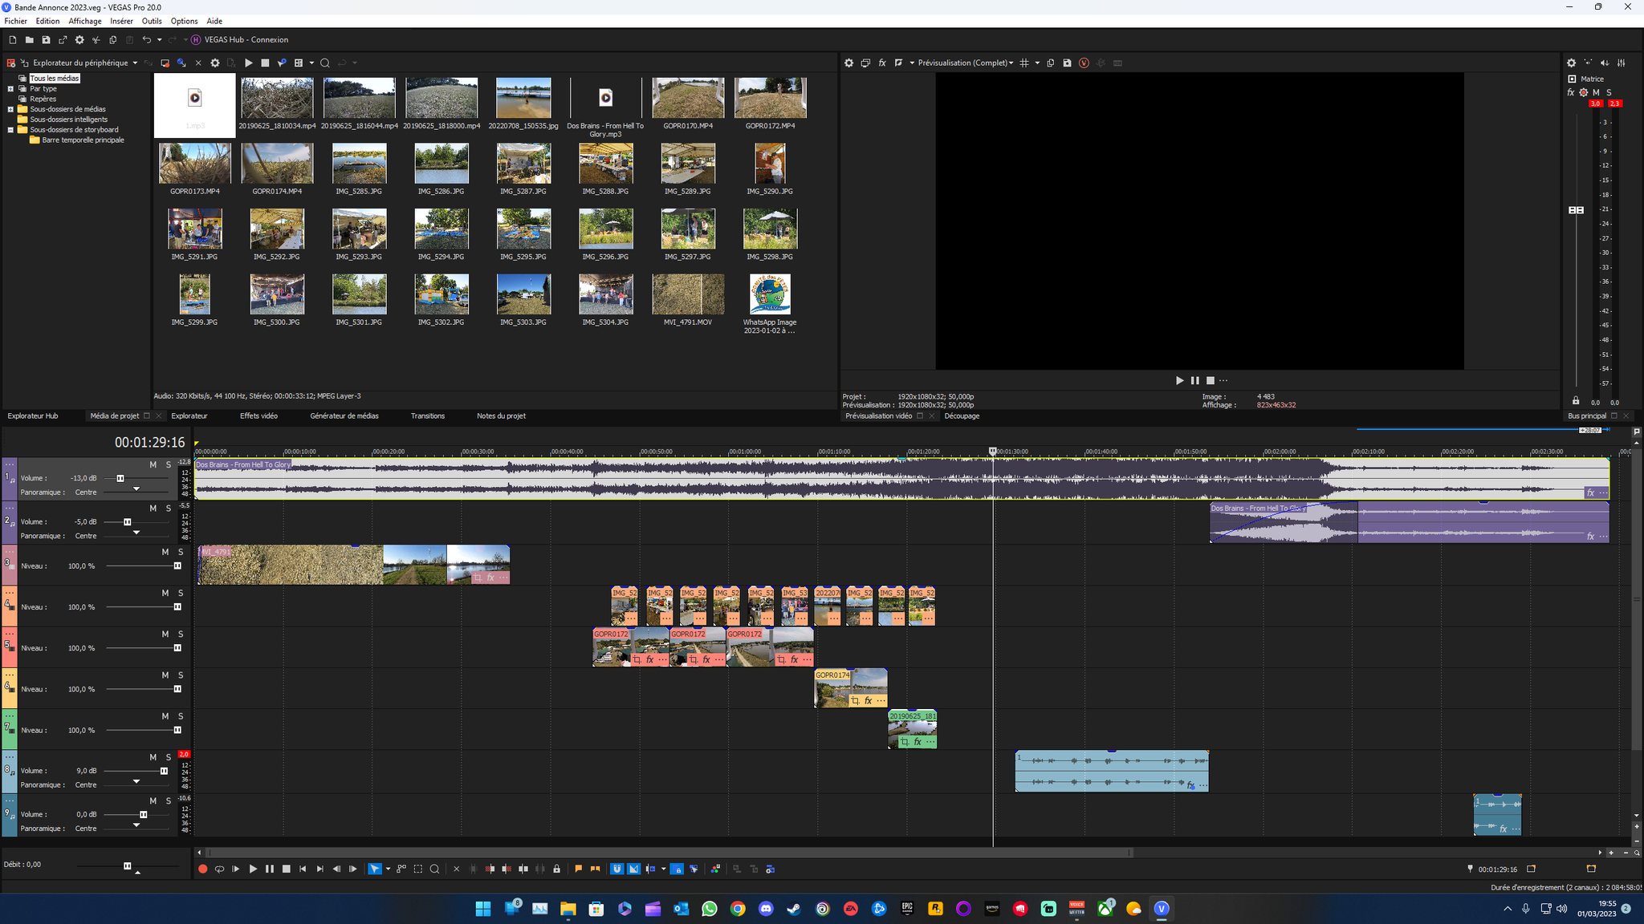Save preview snapshot to file
1644x924 pixels.
click(x=1067, y=63)
